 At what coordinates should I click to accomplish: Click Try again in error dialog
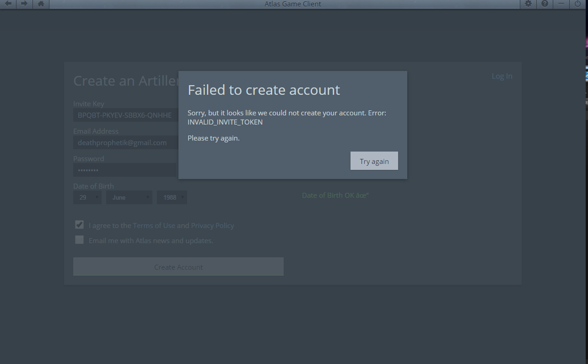coord(374,161)
